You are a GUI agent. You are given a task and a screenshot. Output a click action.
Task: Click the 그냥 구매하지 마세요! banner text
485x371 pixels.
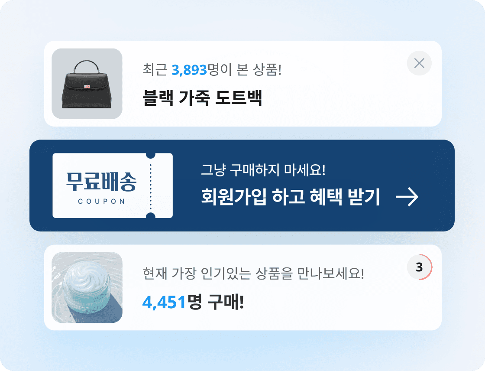pyautogui.click(x=263, y=170)
